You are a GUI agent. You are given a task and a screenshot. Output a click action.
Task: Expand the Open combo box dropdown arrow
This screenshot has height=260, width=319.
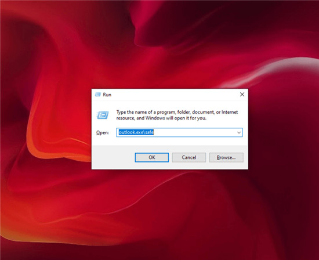tap(239, 132)
